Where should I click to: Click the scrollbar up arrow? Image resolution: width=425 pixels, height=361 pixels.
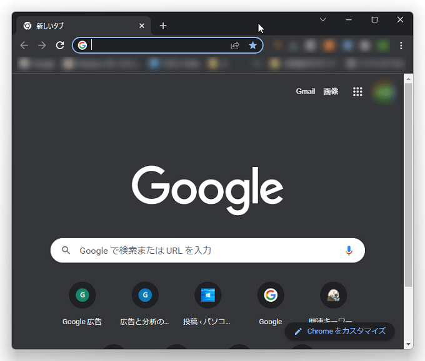point(409,79)
